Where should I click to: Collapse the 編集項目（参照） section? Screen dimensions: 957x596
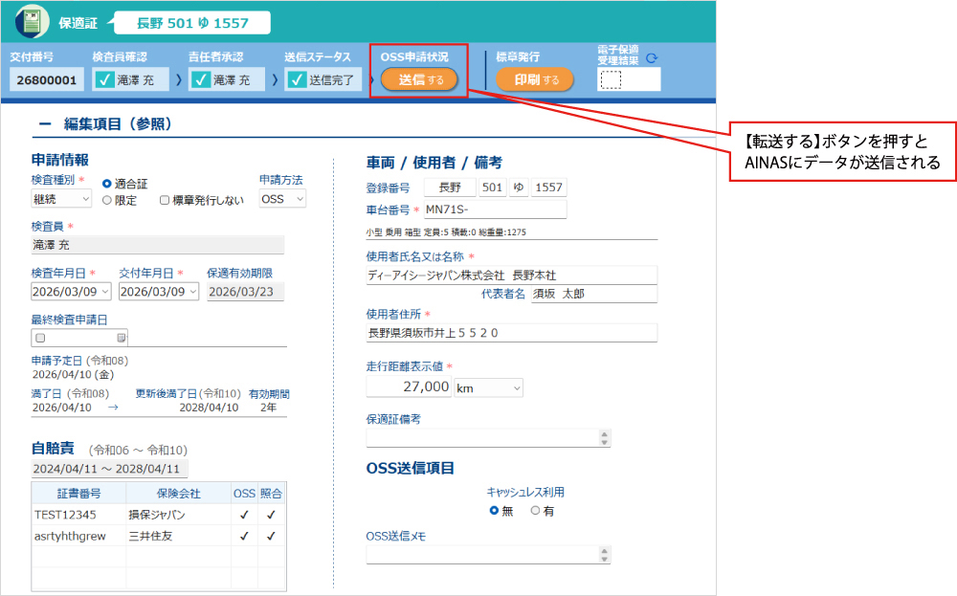(x=44, y=123)
